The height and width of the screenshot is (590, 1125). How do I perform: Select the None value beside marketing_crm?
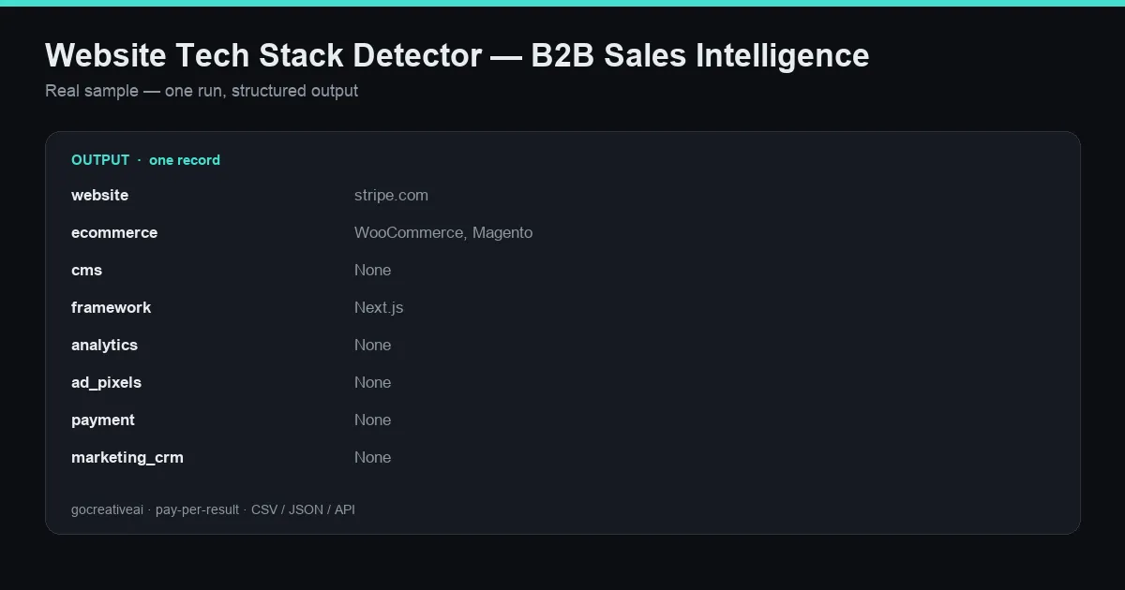click(372, 457)
